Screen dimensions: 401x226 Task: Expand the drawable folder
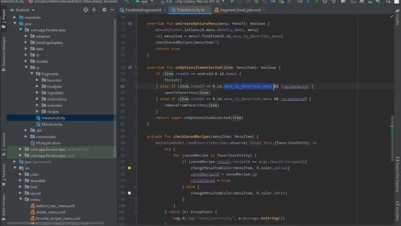(20, 181)
